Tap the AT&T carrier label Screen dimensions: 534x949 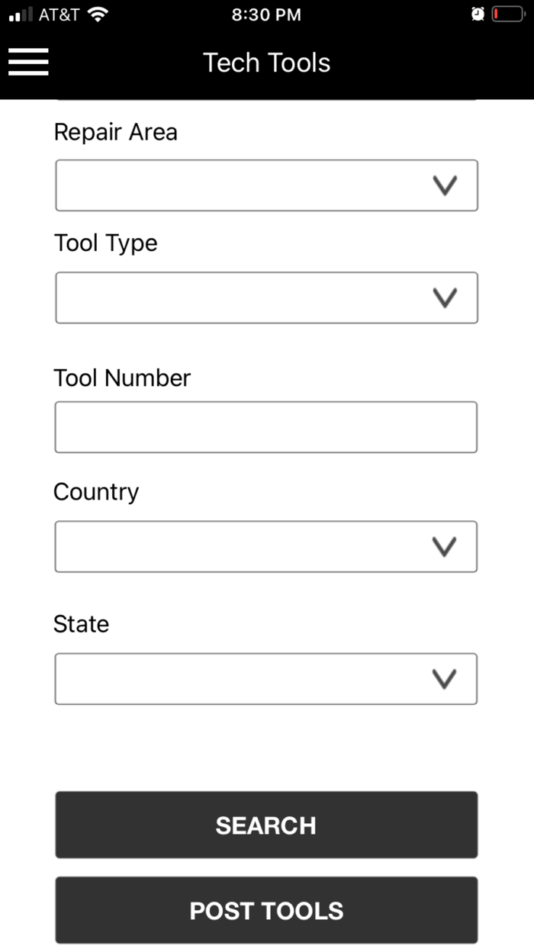[x=58, y=13]
